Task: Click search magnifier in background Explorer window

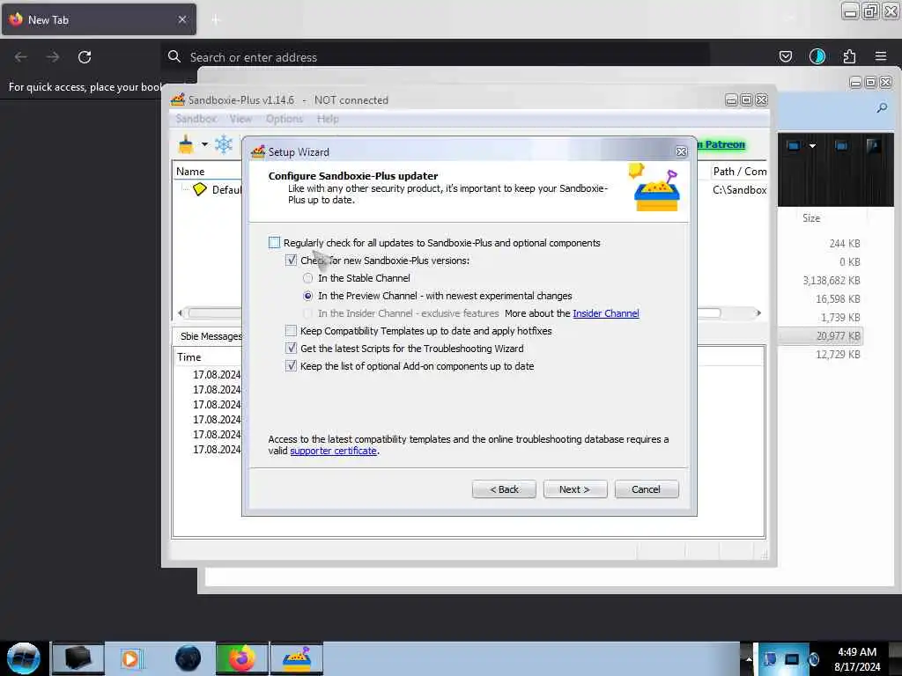Action: coord(881,107)
